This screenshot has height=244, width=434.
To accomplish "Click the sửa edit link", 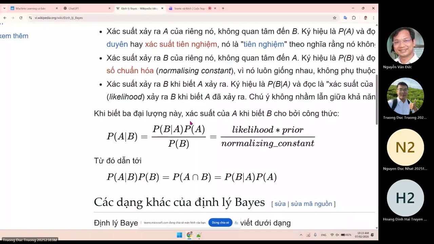I will [280, 204].
